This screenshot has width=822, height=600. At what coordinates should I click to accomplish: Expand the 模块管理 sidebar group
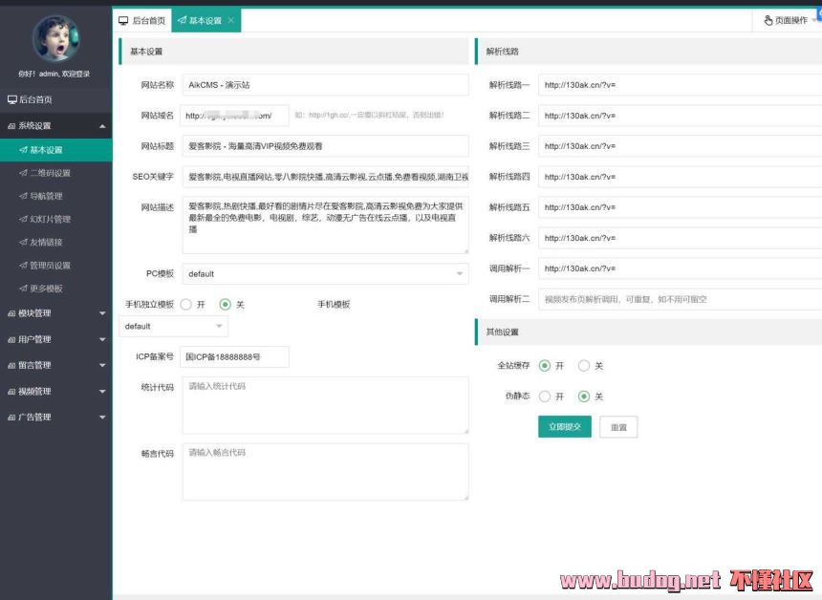coord(56,313)
